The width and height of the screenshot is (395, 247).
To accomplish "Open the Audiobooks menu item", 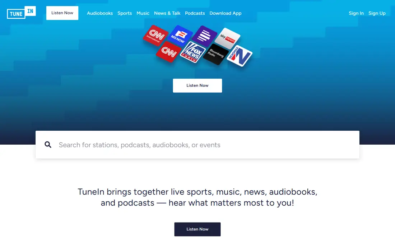I will click(100, 13).
